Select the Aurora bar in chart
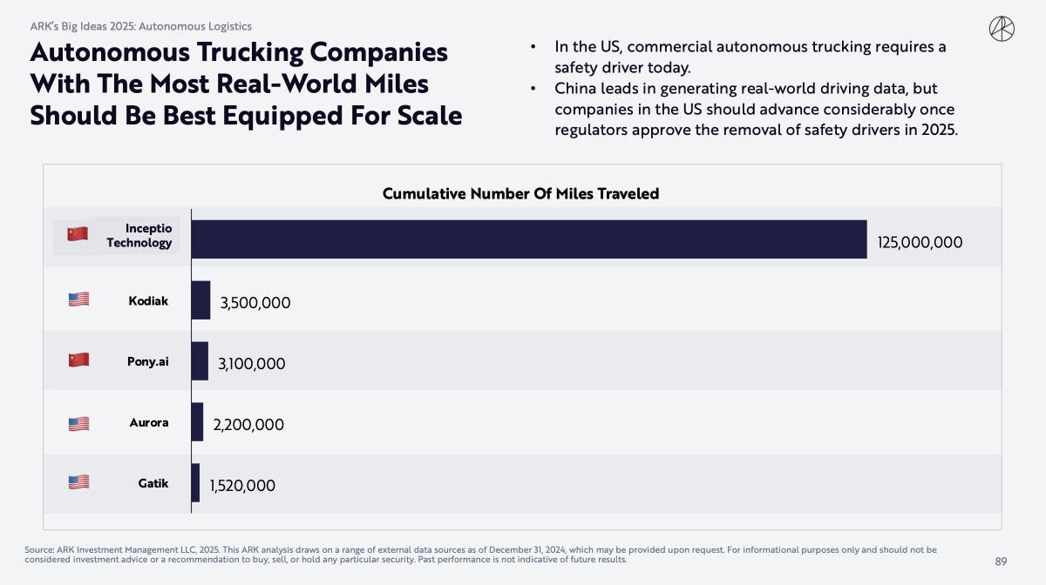Viewport: 1046px width, 585px height. [197, 422]
